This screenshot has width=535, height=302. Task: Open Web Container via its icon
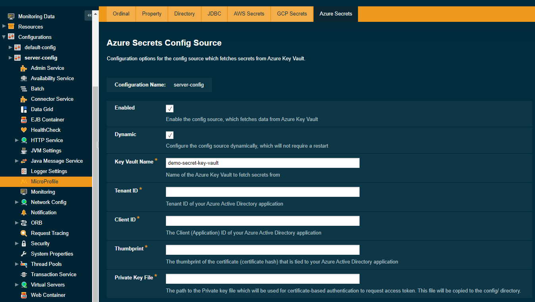[24, 295]
